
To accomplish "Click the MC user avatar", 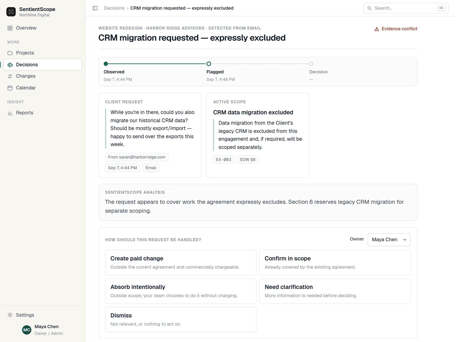I will coord(27,330).
